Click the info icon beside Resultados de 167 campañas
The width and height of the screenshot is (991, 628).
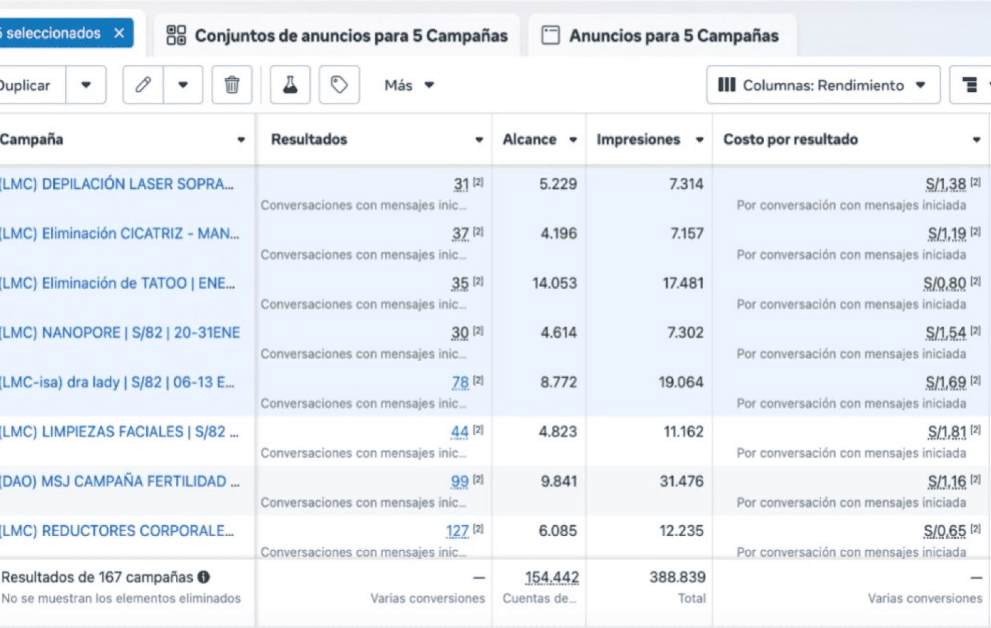click(204, 577)
